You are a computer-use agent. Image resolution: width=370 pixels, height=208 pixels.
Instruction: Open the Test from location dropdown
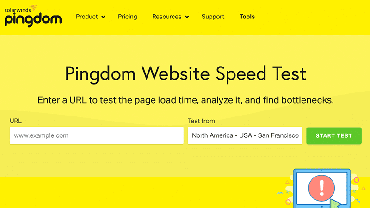pos(245,135)
